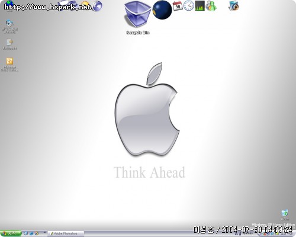Expand the Quick Launch overflow chevron
The width and height of the screenshot is (296, 237).
point(44,232)
